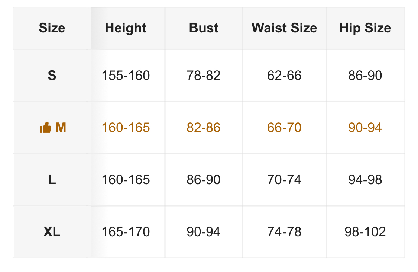Click the L bust value 86-90

click(x=204, y=180)
